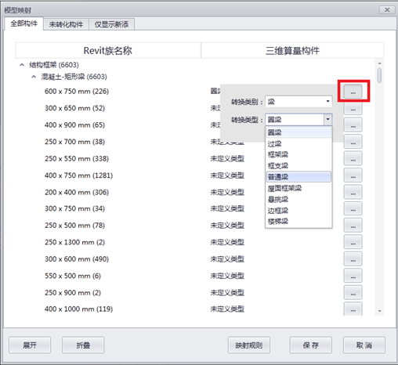Viewport: 398px width, 365px height.
Task: Select the 250 x 900 mm (2) row
Action: click(x=73, y=293)
